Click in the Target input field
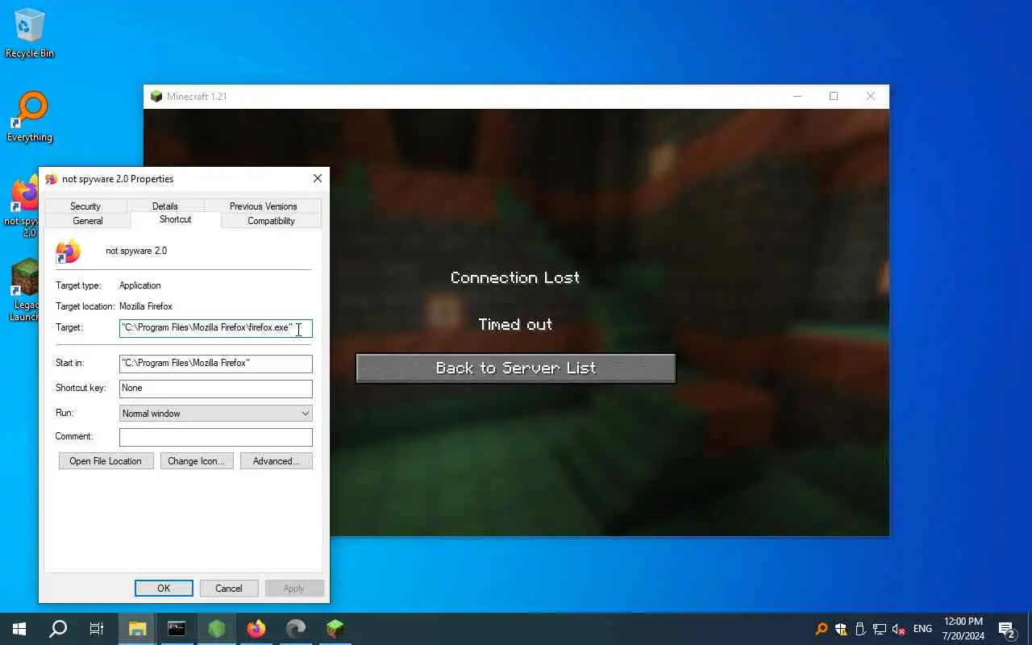 pyautogui.click(x=215, y=328)
